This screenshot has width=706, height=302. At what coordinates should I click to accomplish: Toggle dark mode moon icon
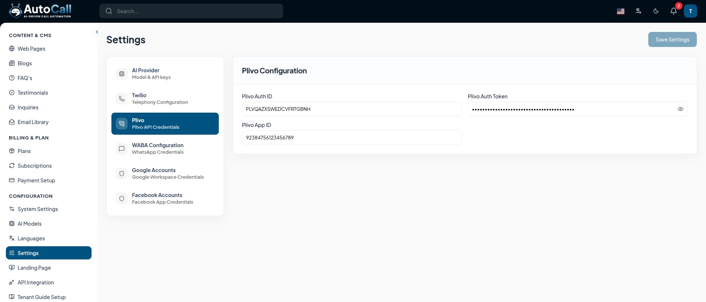[x=656, y=11]
